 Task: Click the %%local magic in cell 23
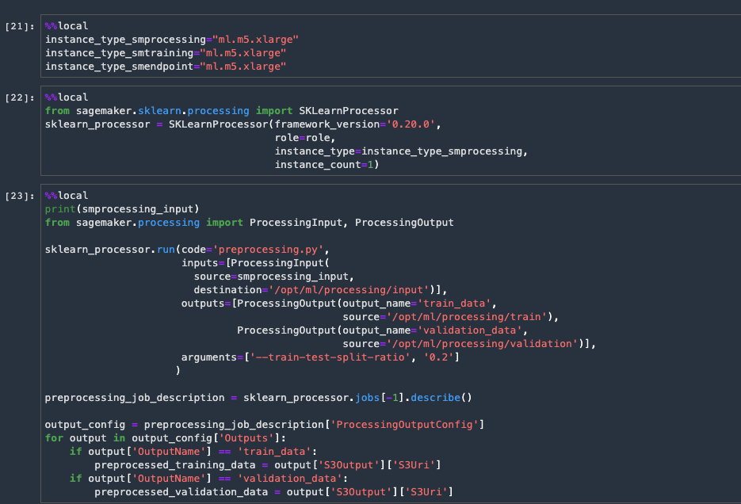67,196
